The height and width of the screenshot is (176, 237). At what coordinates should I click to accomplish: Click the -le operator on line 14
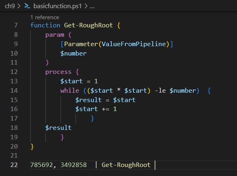click(160, 91)
